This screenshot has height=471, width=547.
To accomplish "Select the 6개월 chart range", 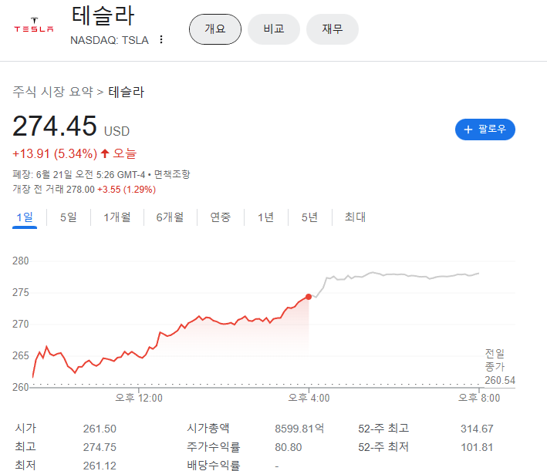I will [170, 217].
